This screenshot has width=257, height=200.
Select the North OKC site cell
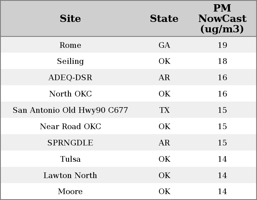coord(70,94)
